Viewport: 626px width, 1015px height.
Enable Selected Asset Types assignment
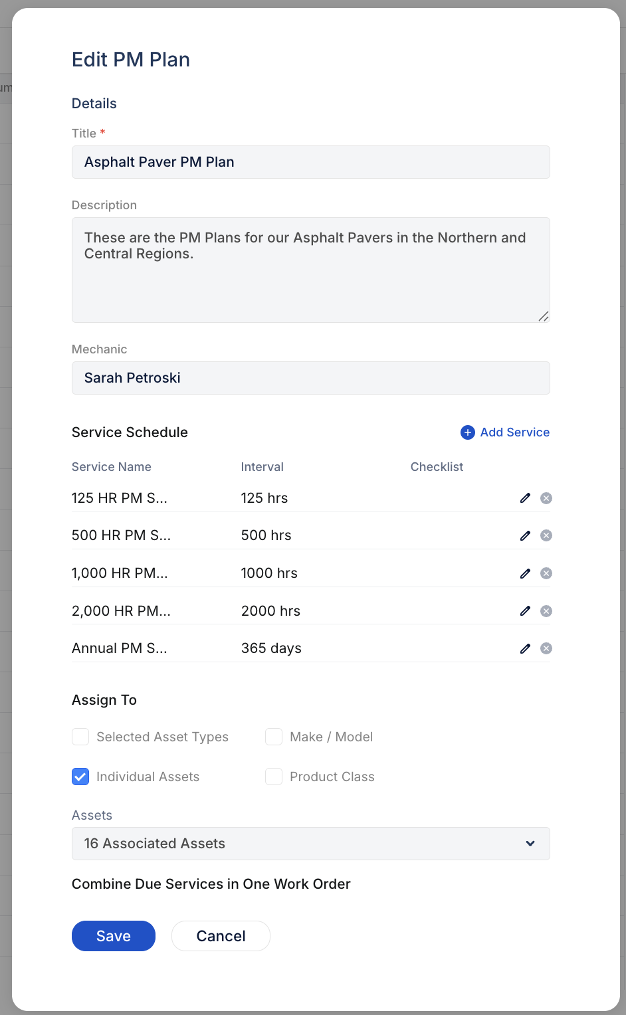click(x=80, y=737)
